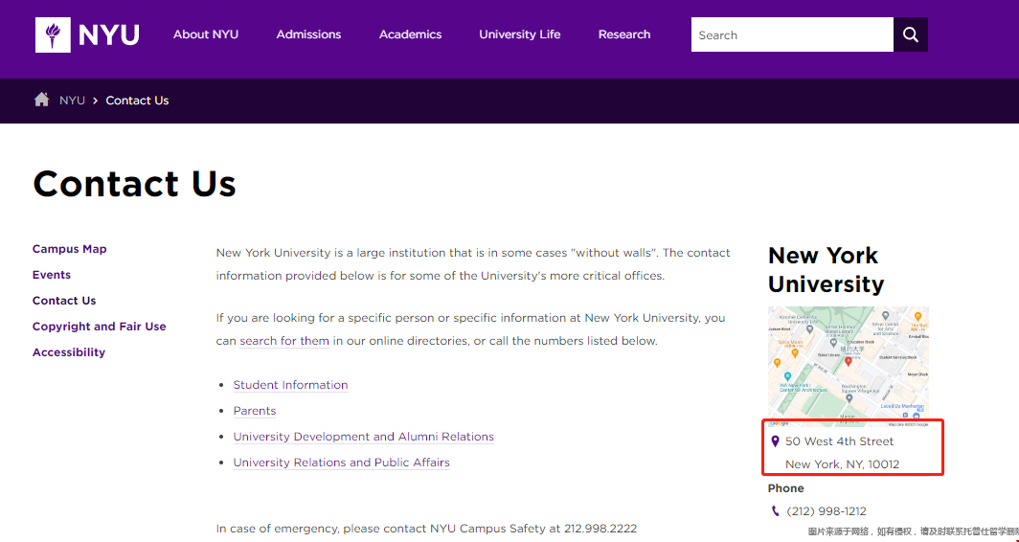Open Events in the sidebar
Image resolution: width=1019 pixels, height=542 pixels.
pos(52,275)
